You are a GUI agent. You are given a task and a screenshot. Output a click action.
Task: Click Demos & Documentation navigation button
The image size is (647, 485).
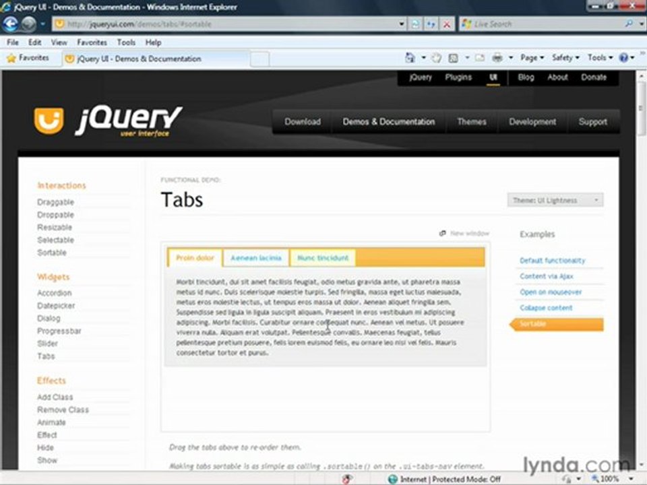pos(389,122)
